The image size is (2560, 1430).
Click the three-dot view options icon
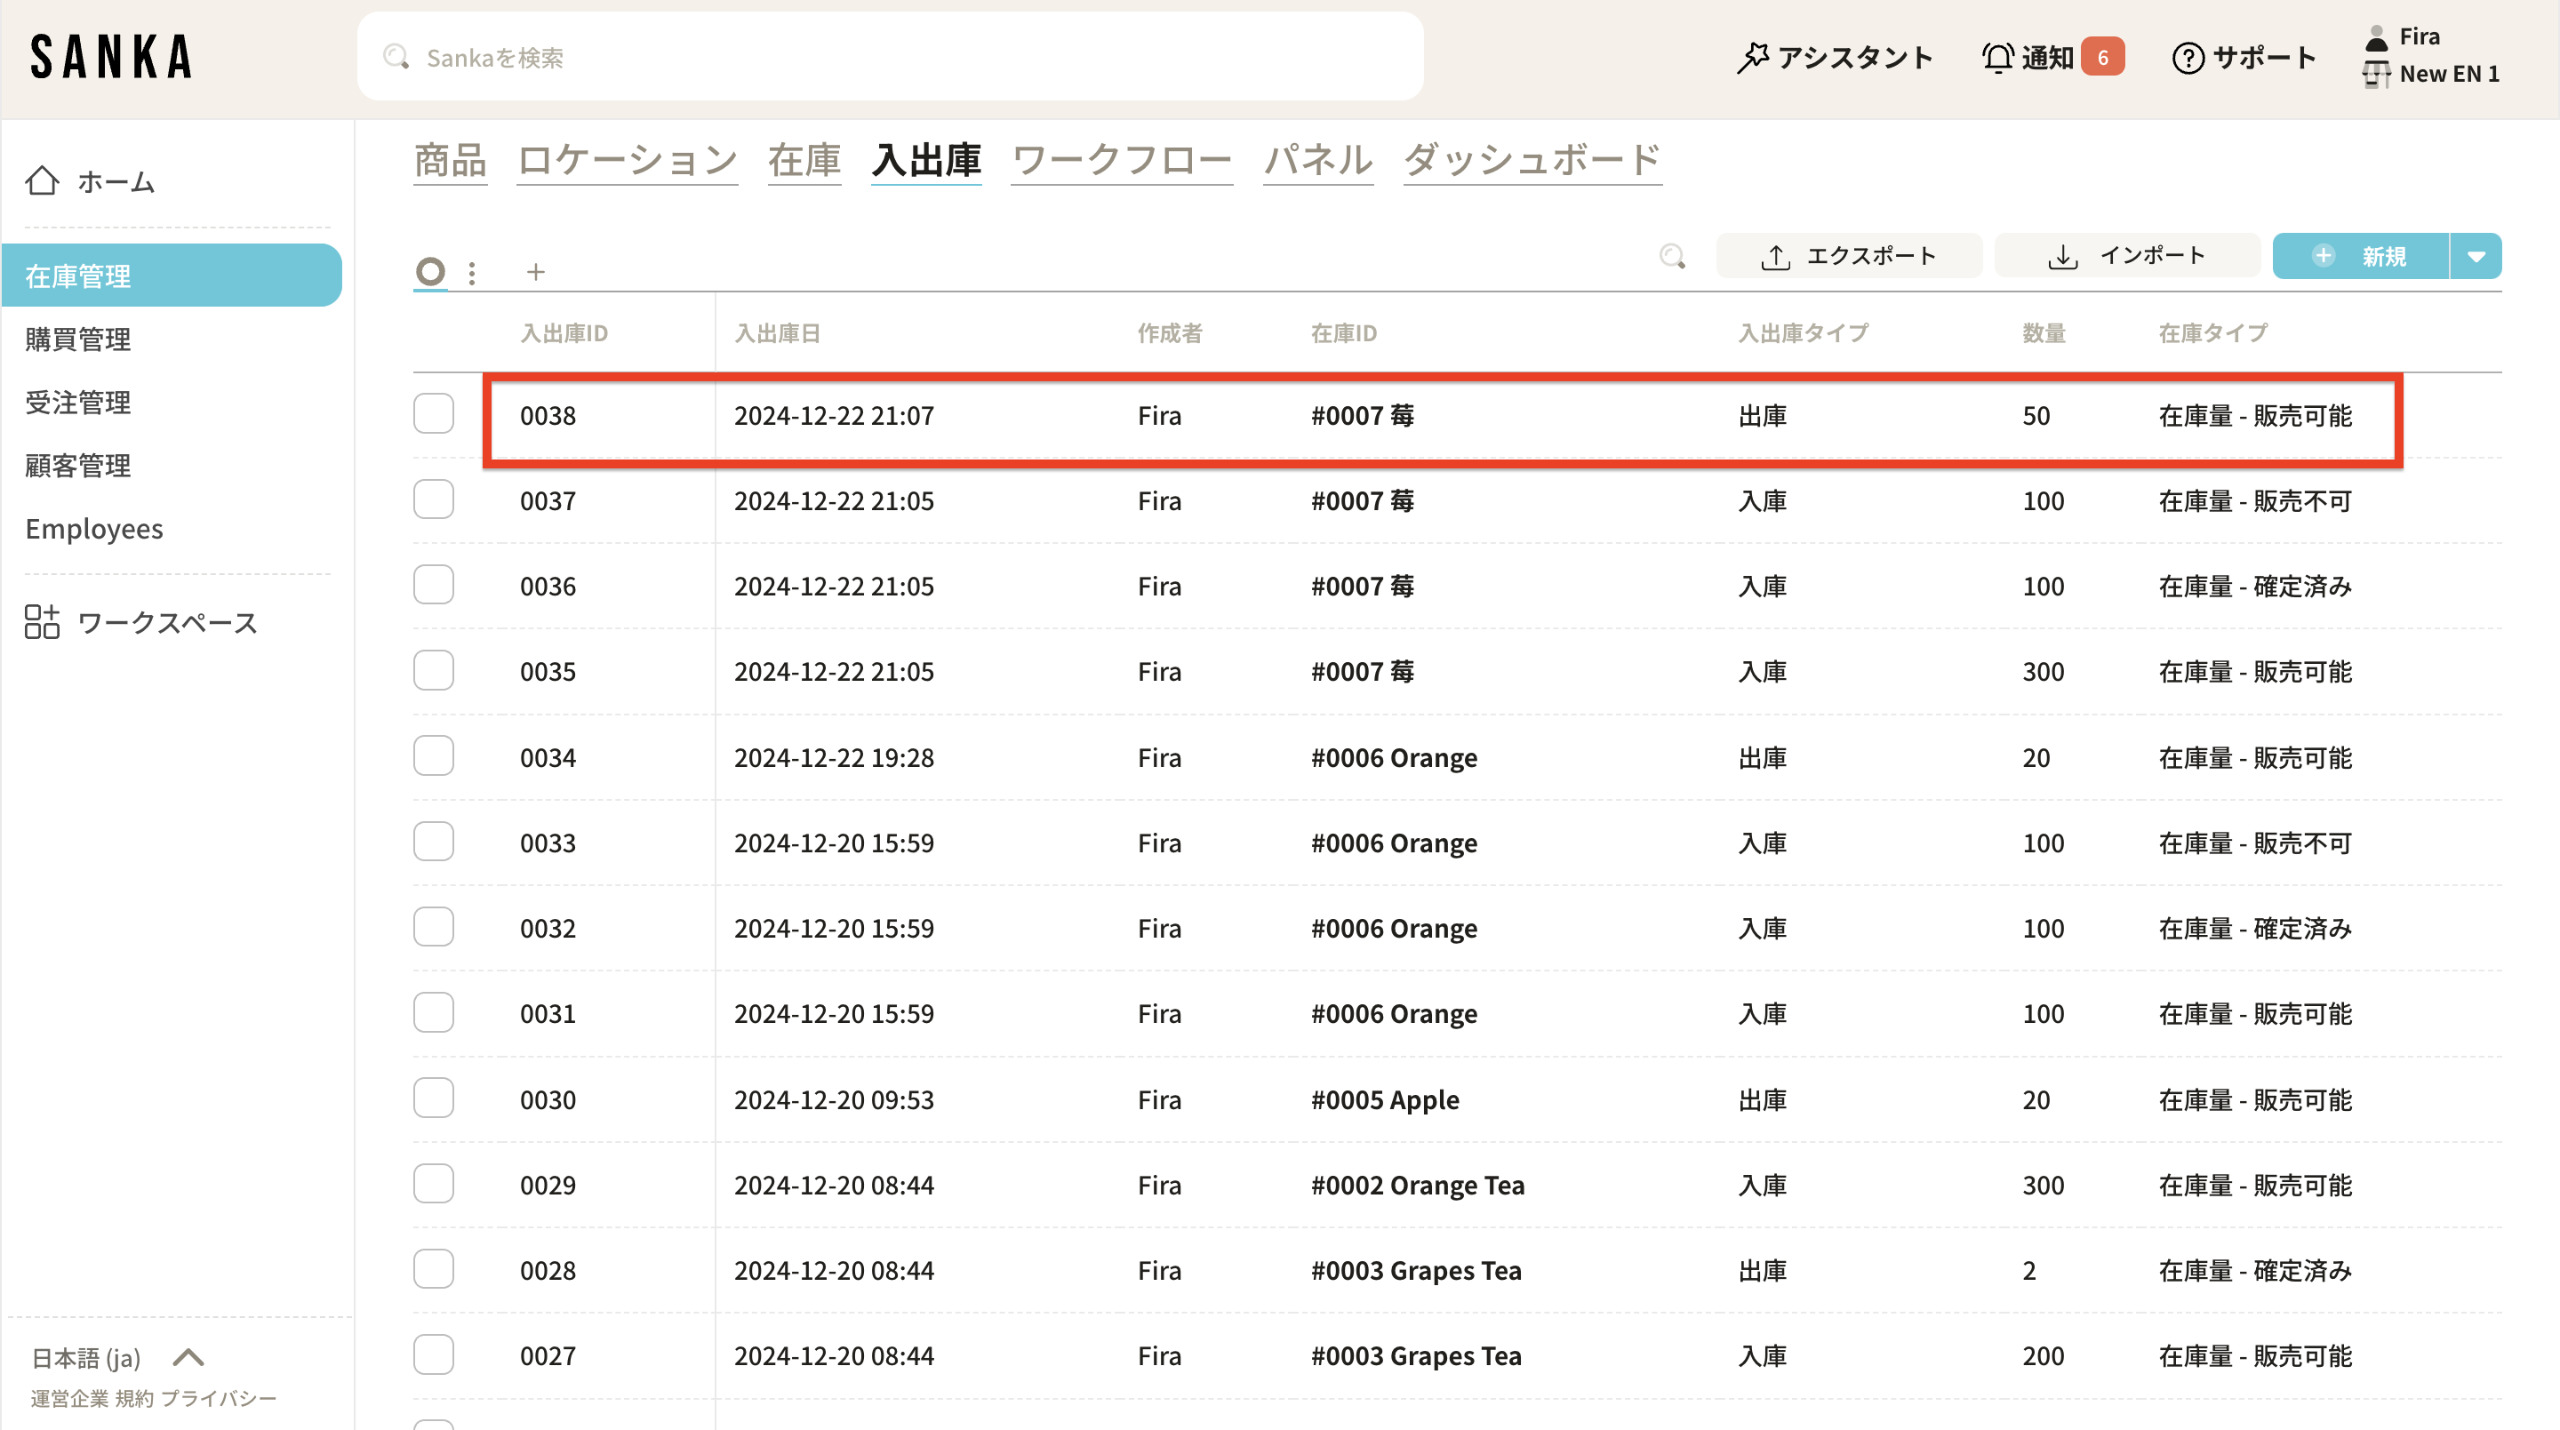point(472,272)
